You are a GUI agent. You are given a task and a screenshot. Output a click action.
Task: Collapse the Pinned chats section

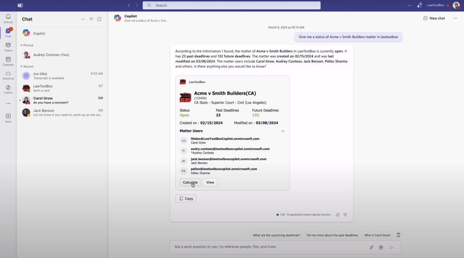(x=27, y=45)
